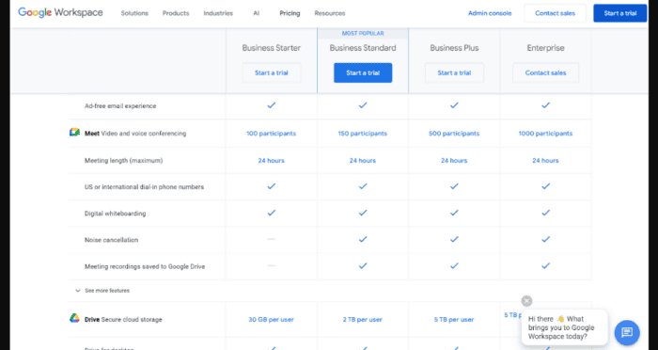Screen dimensions: 658x350
Task: Expand See more features under Meet
Action: pyautogui.click(x=102, y=291)
